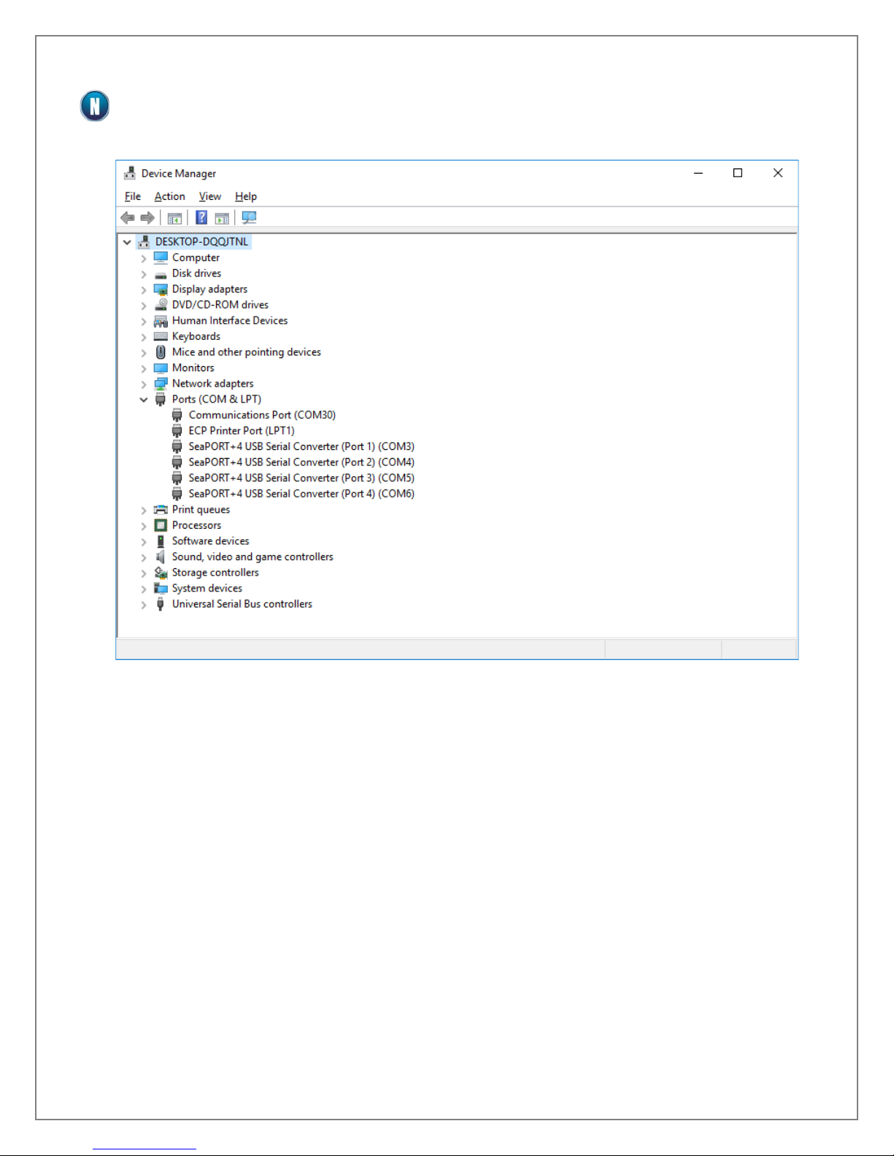Screen dimensions: 894x1156
Task: Click the Back arrow toolbar icon
Action: [128, 217]
